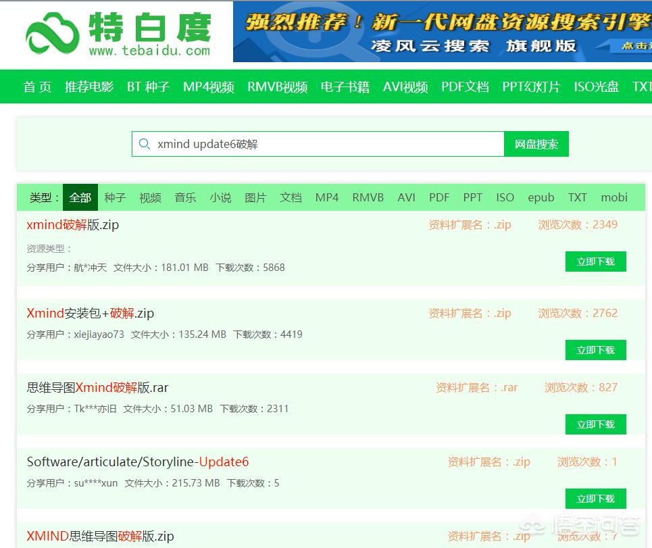The height and width of the screenshot is (548, 652).
Task: Open the Xmind安装包+破解.zip result link
Action: click(91, 313)
